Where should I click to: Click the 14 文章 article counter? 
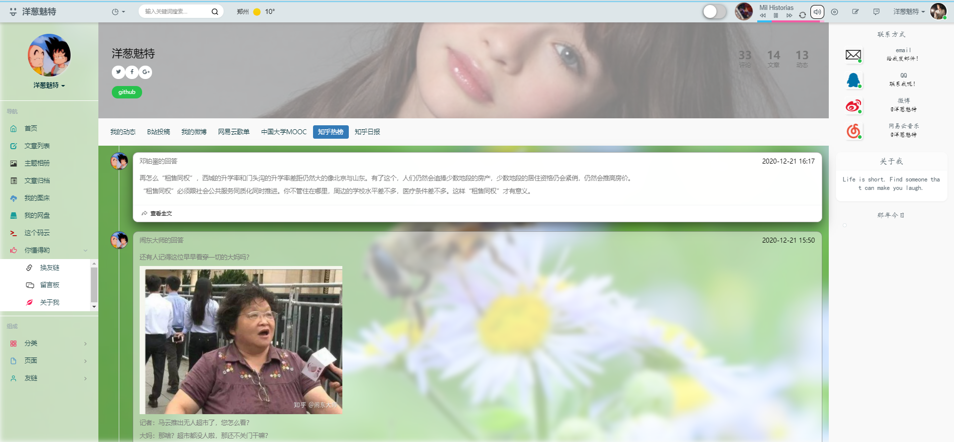[774, 58]
